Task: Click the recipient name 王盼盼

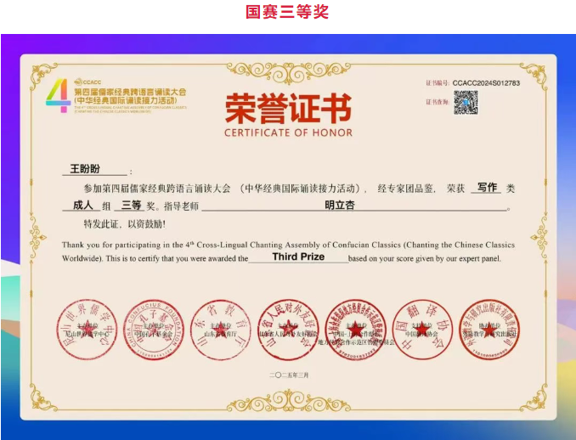Action: pyautogui.click(x=85, y=168)
